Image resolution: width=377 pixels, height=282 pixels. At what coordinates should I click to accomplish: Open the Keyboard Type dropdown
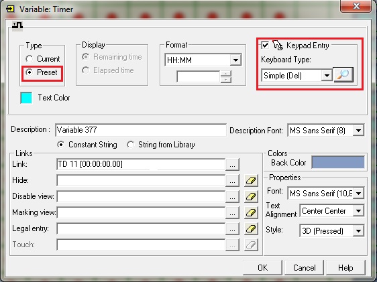point(327,76)
